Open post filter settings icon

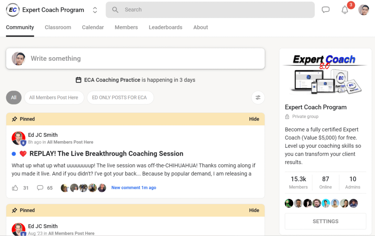258,97
